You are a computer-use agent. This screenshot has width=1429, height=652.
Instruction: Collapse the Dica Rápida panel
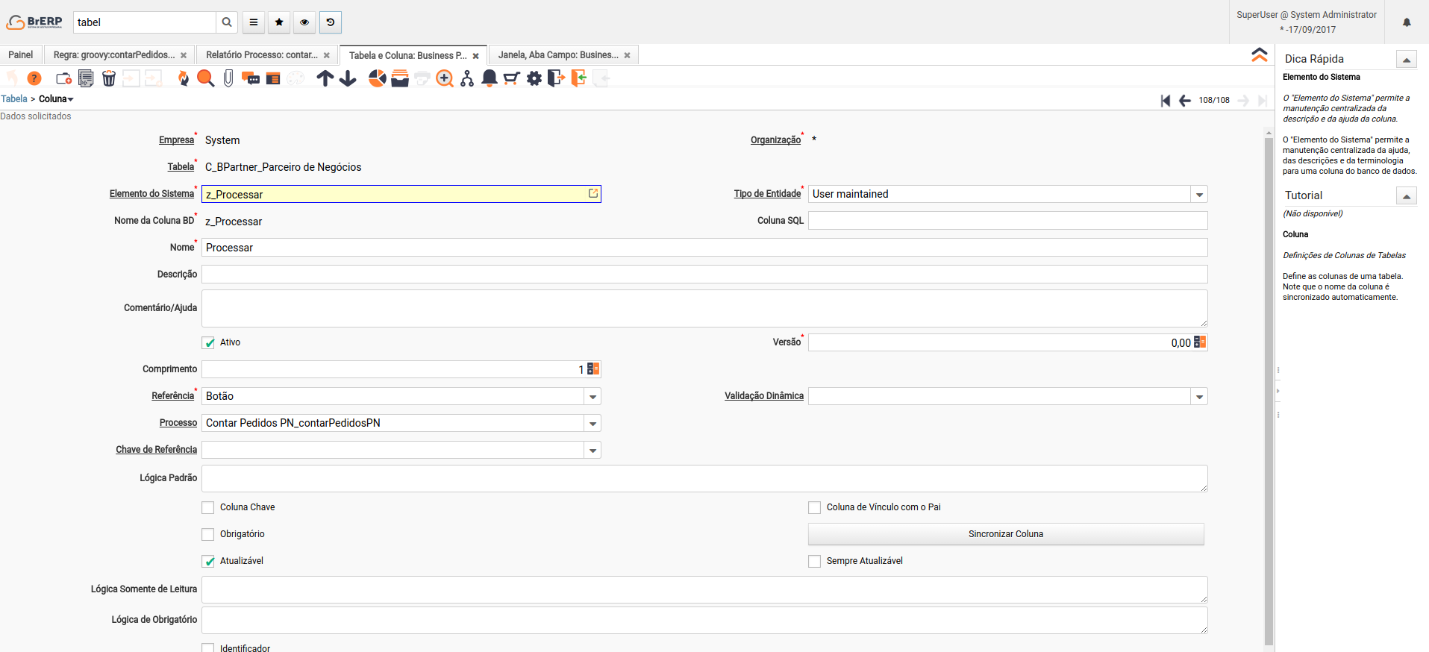(1406, 60)
